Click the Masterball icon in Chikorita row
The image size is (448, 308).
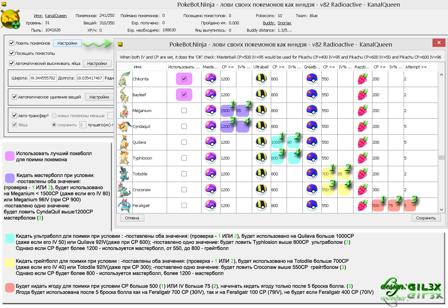pos(211,79)
